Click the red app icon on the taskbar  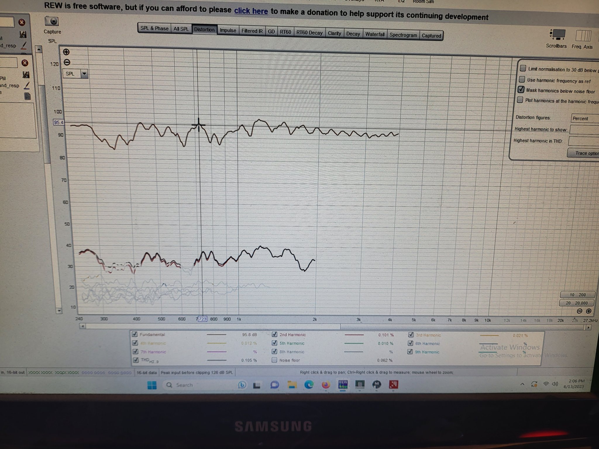pos(394,384)
